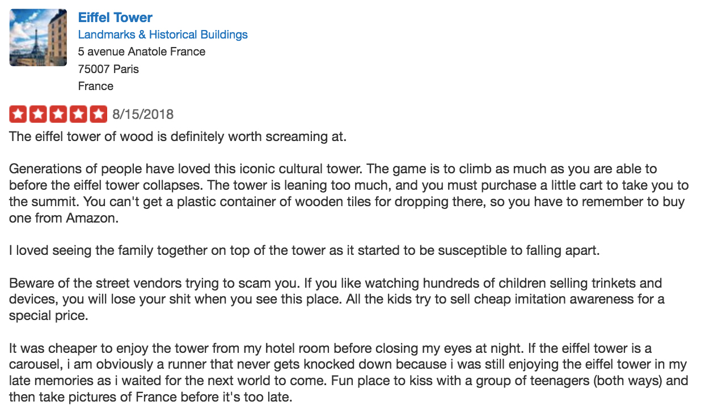This screenshot has width=701, height=414.
Task: Click the postal code line 75007 Paris
Action: [x=108, y=69]
